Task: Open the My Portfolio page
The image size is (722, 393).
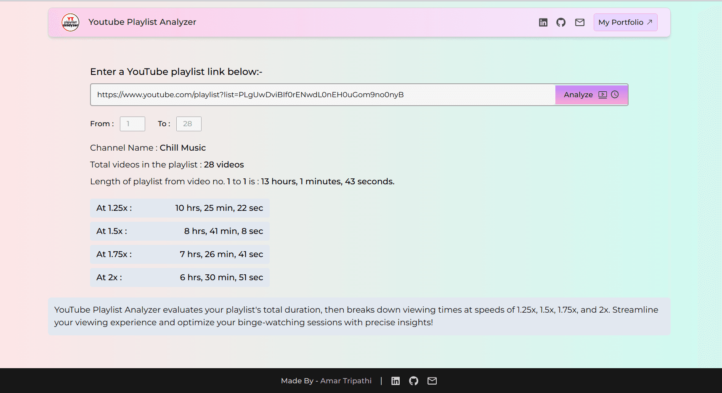Action: pos(625,22)
